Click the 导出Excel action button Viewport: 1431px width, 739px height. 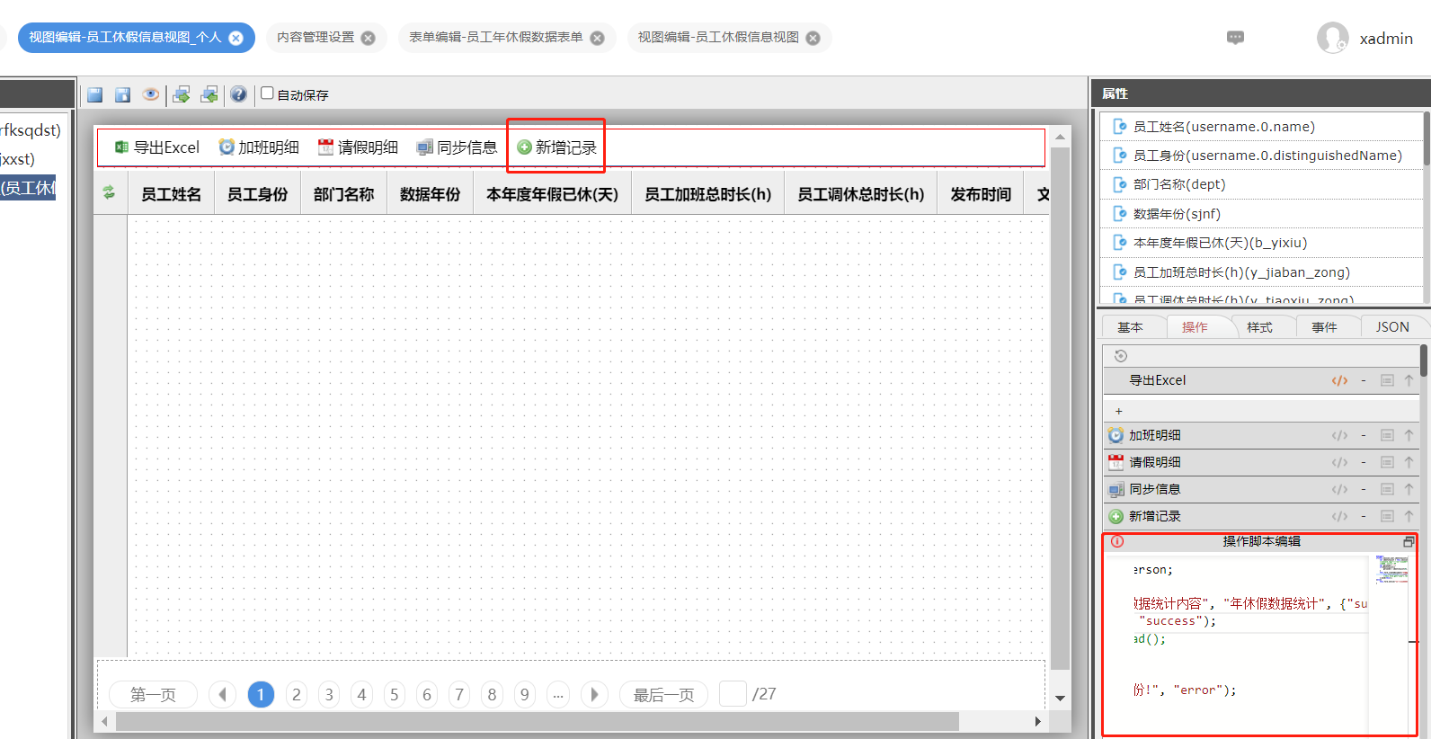[157, 147]
